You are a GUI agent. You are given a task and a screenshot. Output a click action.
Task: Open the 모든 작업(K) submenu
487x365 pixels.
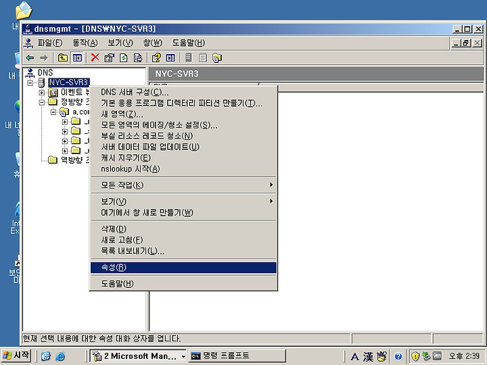(x=183, y=185)
